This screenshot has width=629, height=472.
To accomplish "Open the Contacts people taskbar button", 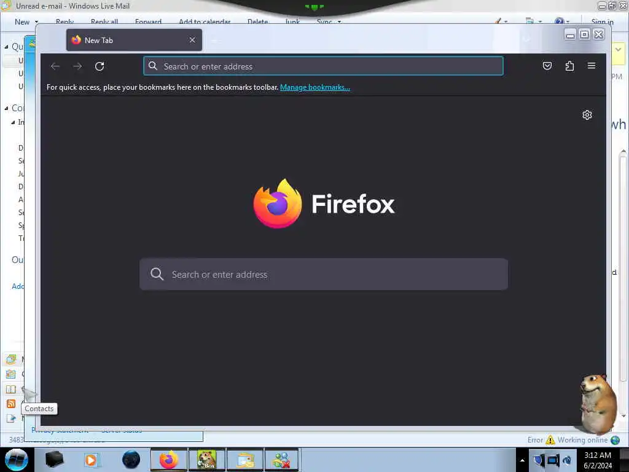I will 281,460.
